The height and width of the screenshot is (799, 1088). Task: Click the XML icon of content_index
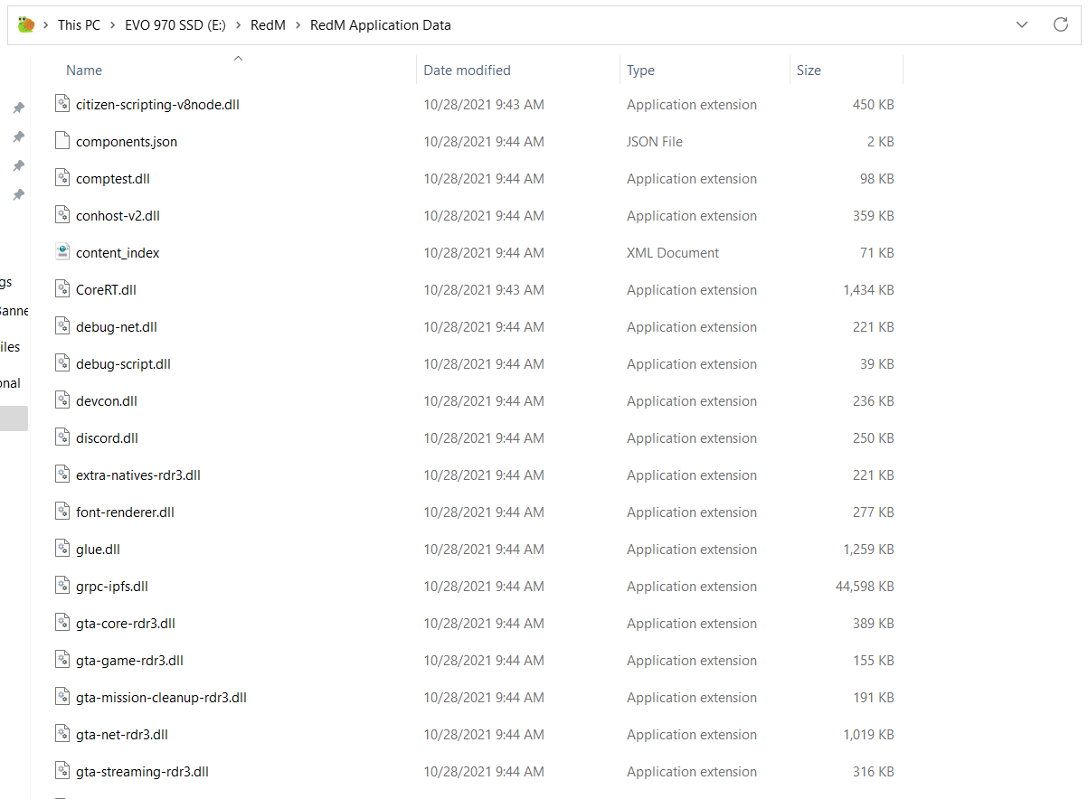coord(62,252)
